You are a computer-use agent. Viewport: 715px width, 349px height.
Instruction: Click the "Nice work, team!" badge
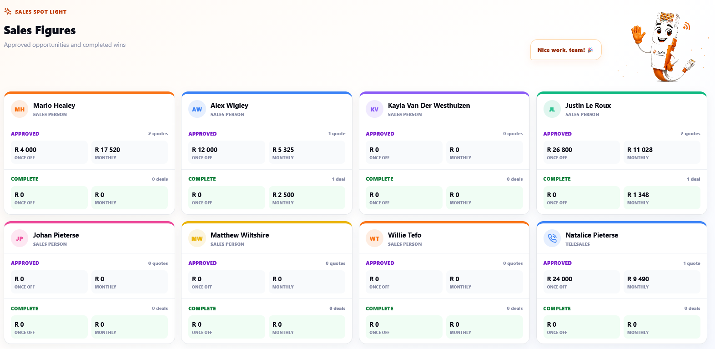click(566, 50)
